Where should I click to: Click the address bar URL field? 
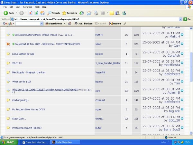coord(96,19)
